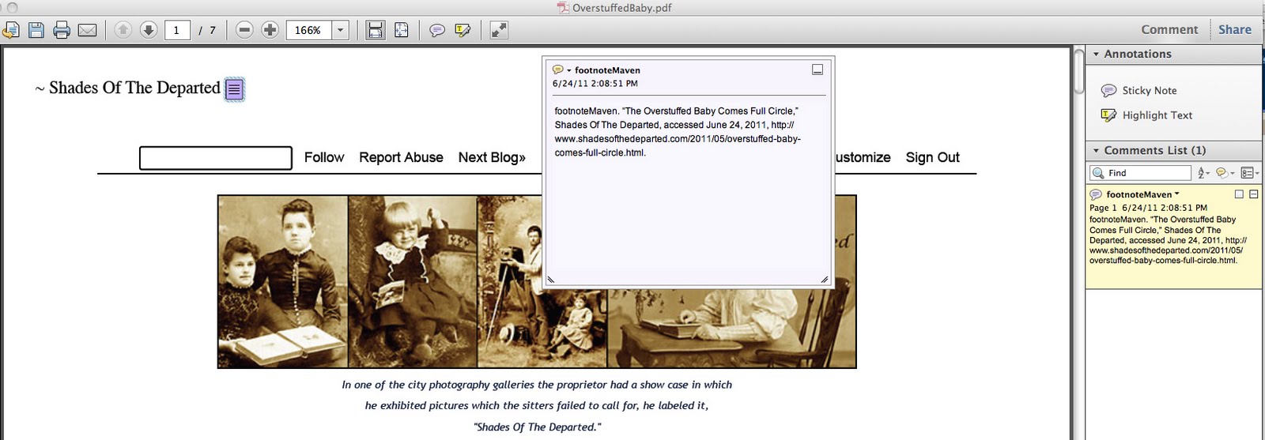Collapse the Comments List section
1265x440 pixels.
click(1096, 150)
